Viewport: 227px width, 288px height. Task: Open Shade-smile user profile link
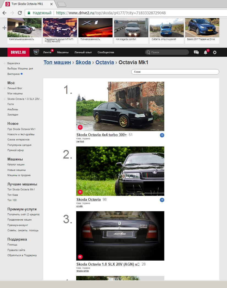[x=83, y=271]
